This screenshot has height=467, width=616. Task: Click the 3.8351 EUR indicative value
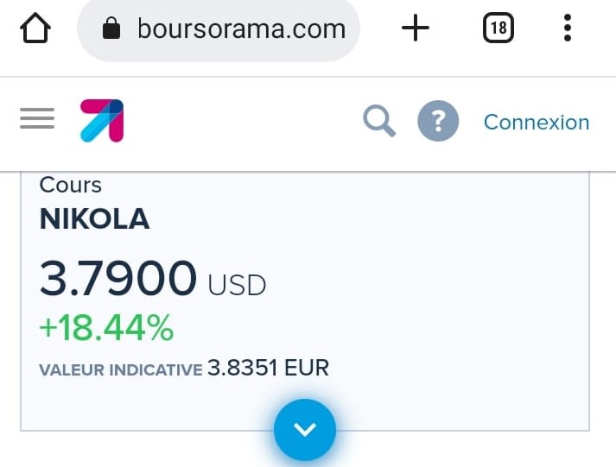click(x=268, y=369)
